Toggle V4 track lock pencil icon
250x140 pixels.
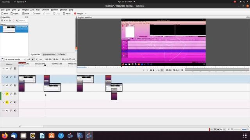tap(11, 68)
